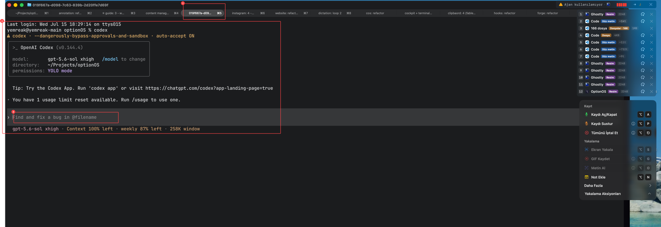This screenshot has height=227, width=661.
Task: Choose Ekran Yakala from the menu
Action: tap(618, 150)
